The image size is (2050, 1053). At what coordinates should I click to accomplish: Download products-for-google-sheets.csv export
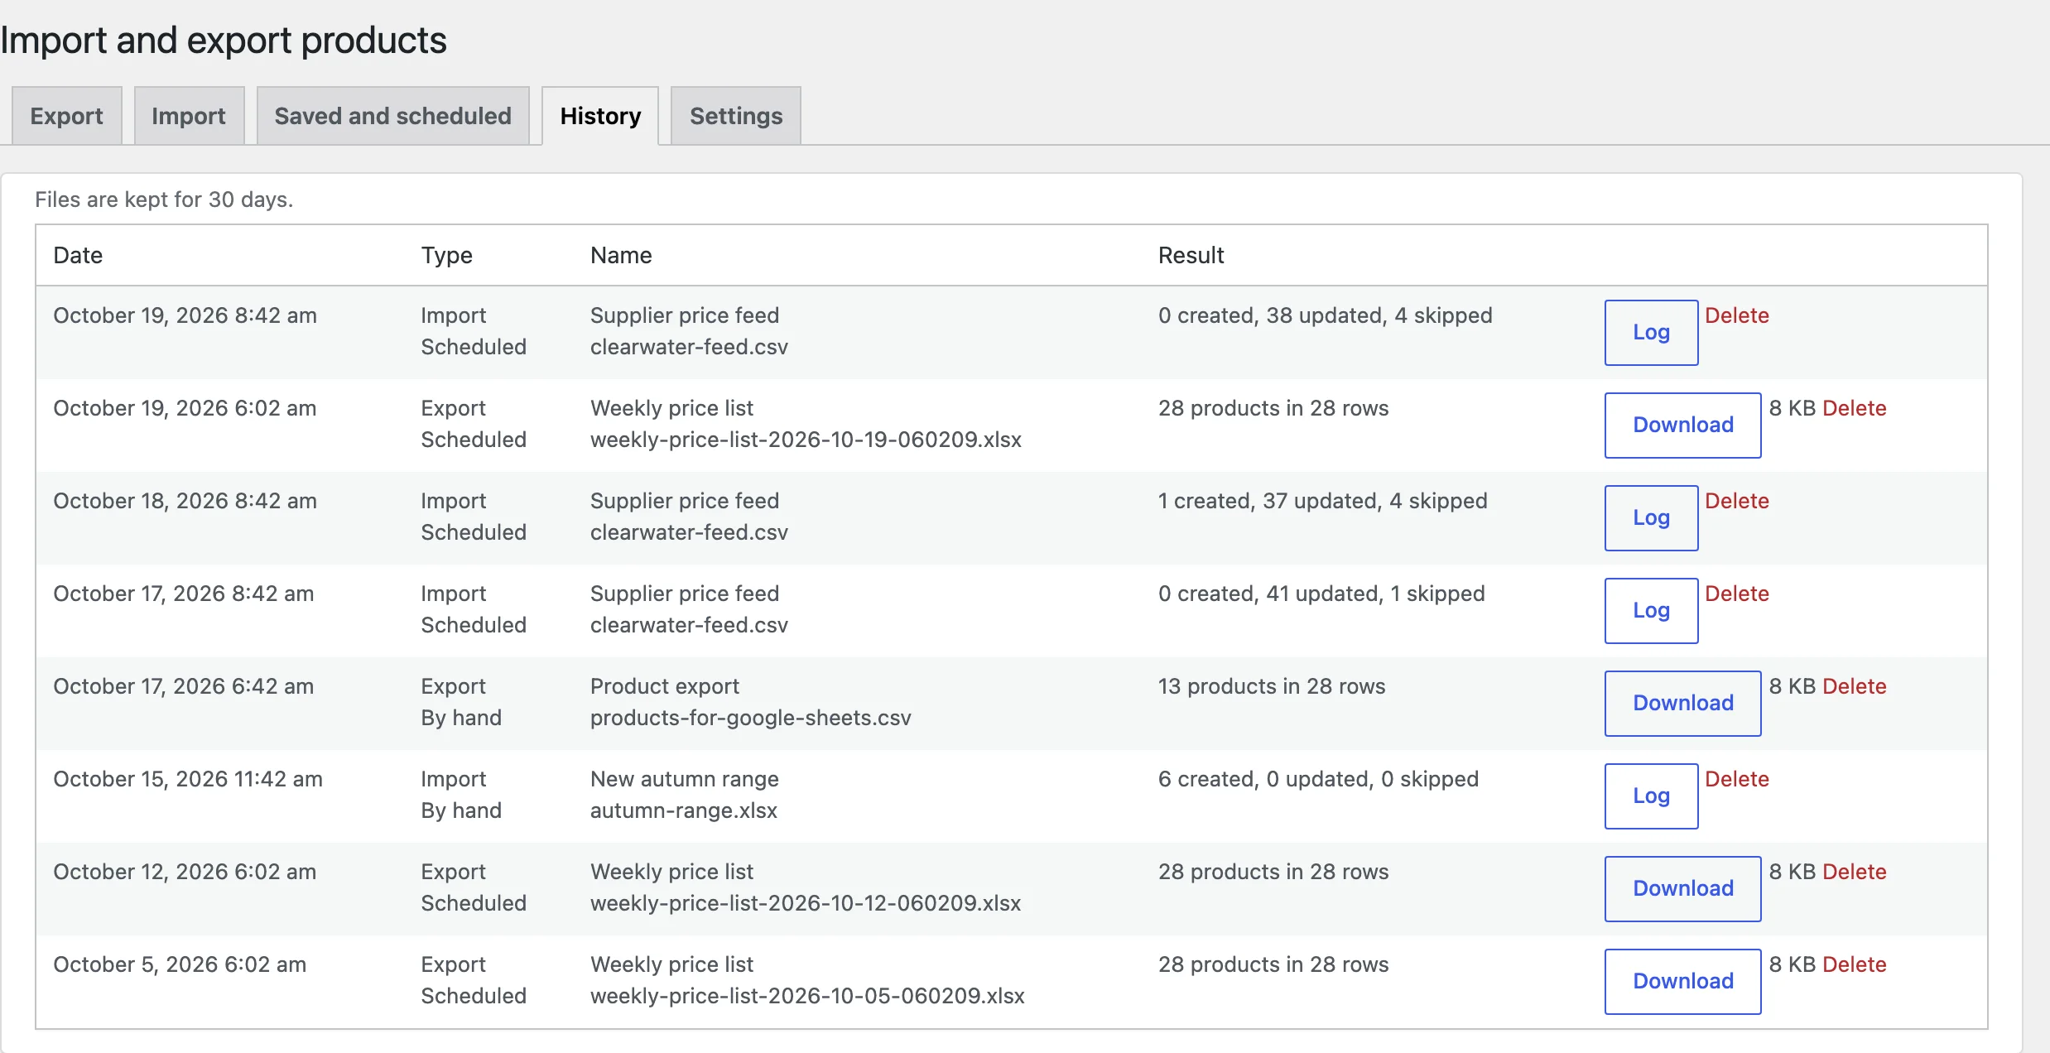coord(1682,704)
